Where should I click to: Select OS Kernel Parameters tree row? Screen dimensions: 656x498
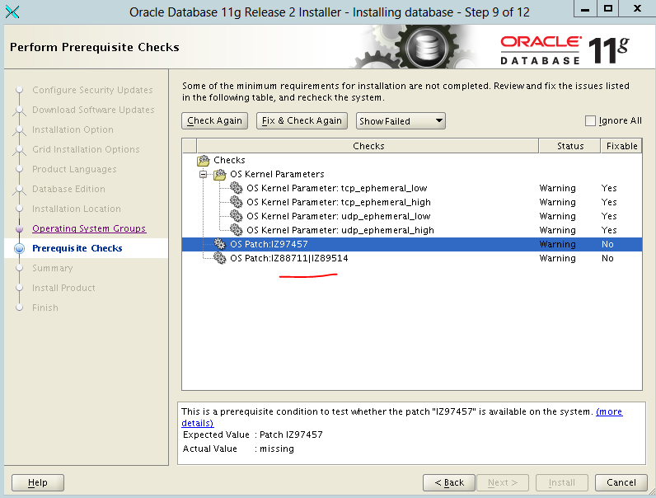[x=412, y=174]
